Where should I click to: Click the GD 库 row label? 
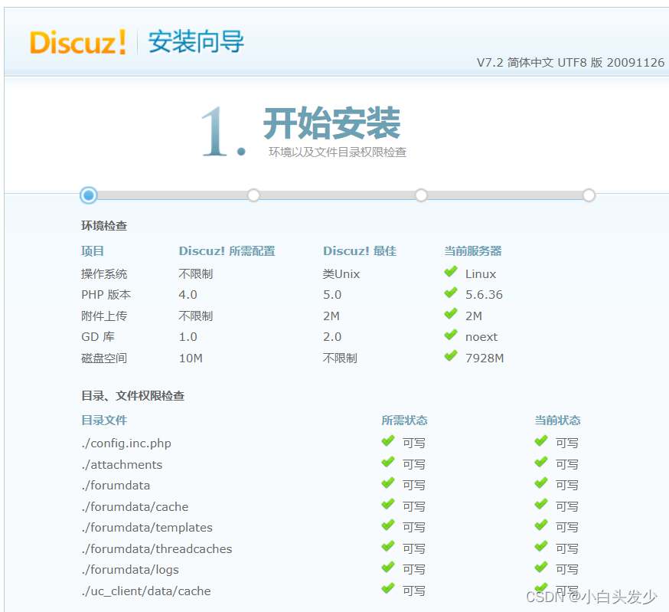[x=98, y=337]
